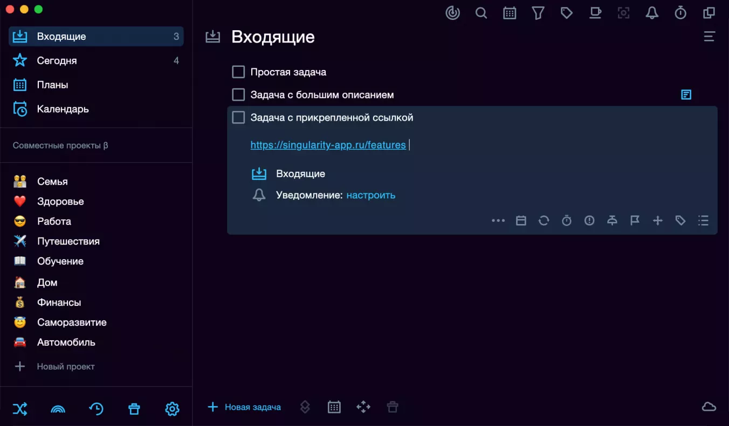Check off Задача с большим описанием checkbox
Viewport: 729px width, 426px height.
(238, 95)
